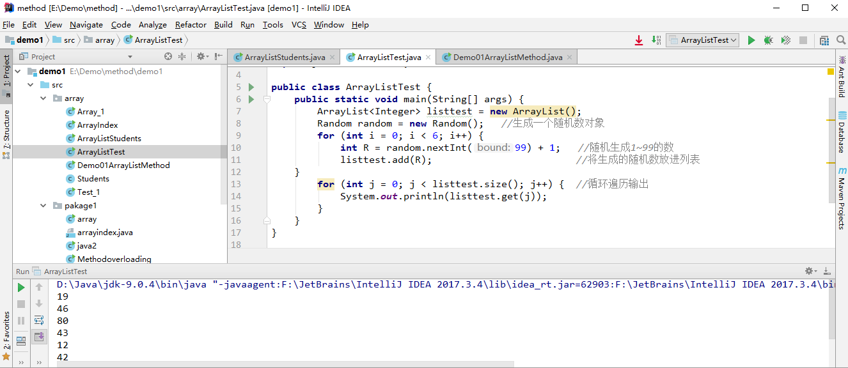Click Up the Stack Trace arrow

tap(39, 287)
